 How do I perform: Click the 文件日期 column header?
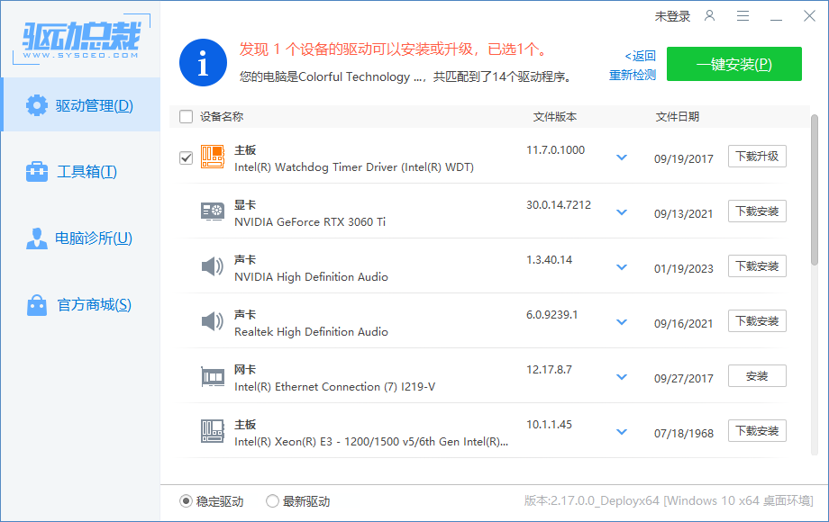678,117
